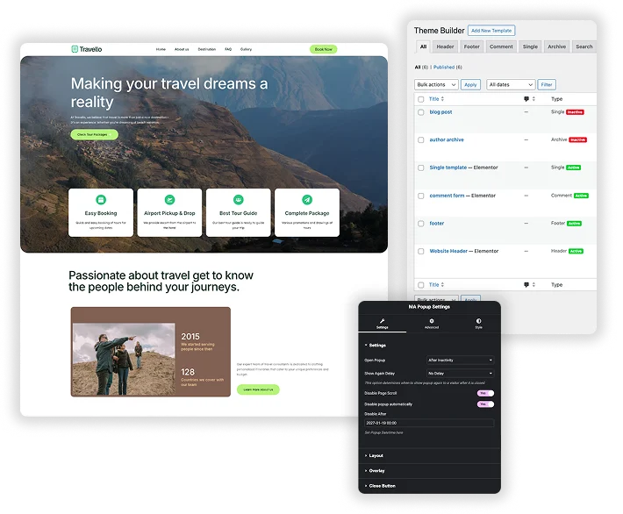Click Learn More About Us button

(258, 389)
